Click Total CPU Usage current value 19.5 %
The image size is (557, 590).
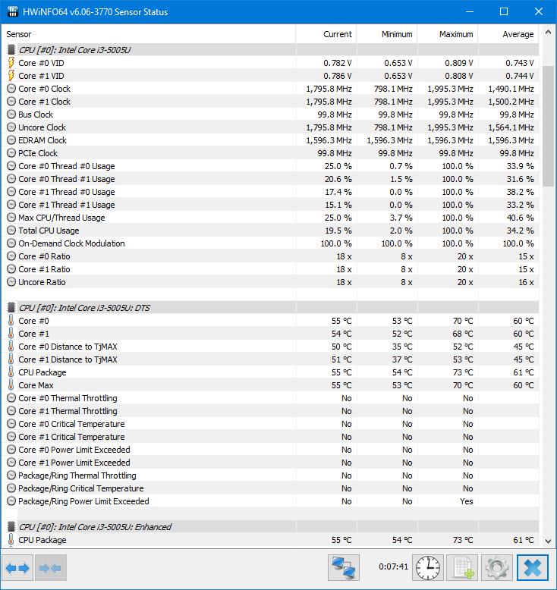(338, 231)
